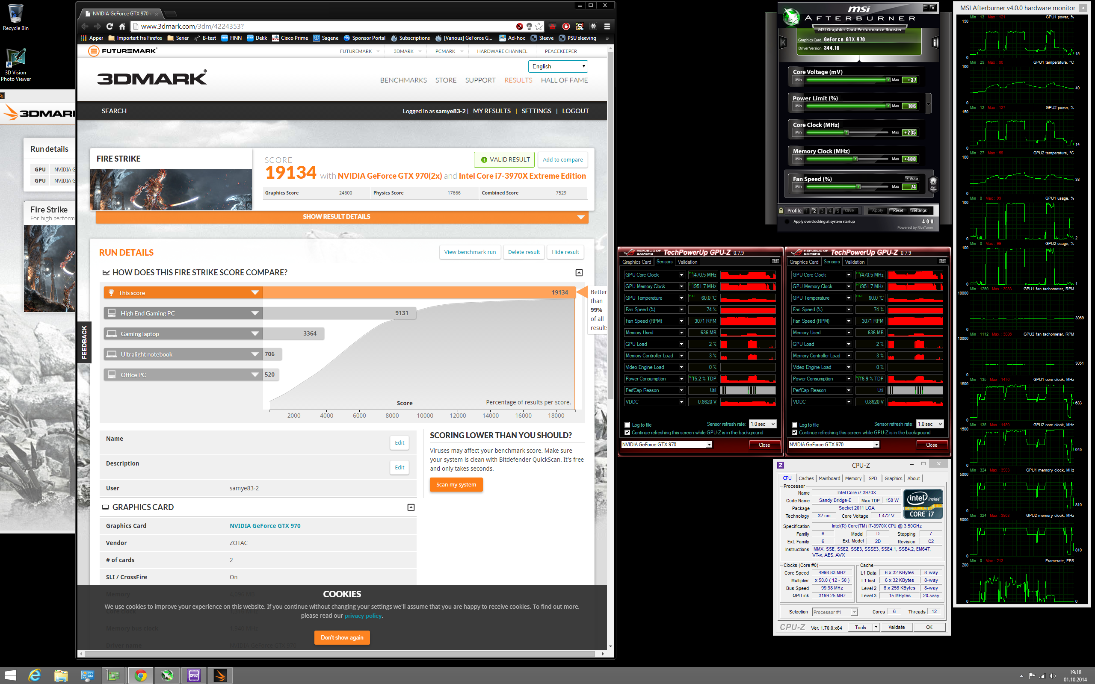Expand the High End Gaming PC dropdown
This screenshot has width=1095, height=684.
[x=255, y=313]
